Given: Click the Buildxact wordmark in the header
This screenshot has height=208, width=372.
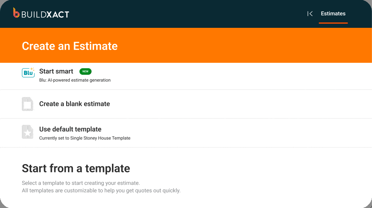Looking at the screenshot, I should (x=45, y=14).
